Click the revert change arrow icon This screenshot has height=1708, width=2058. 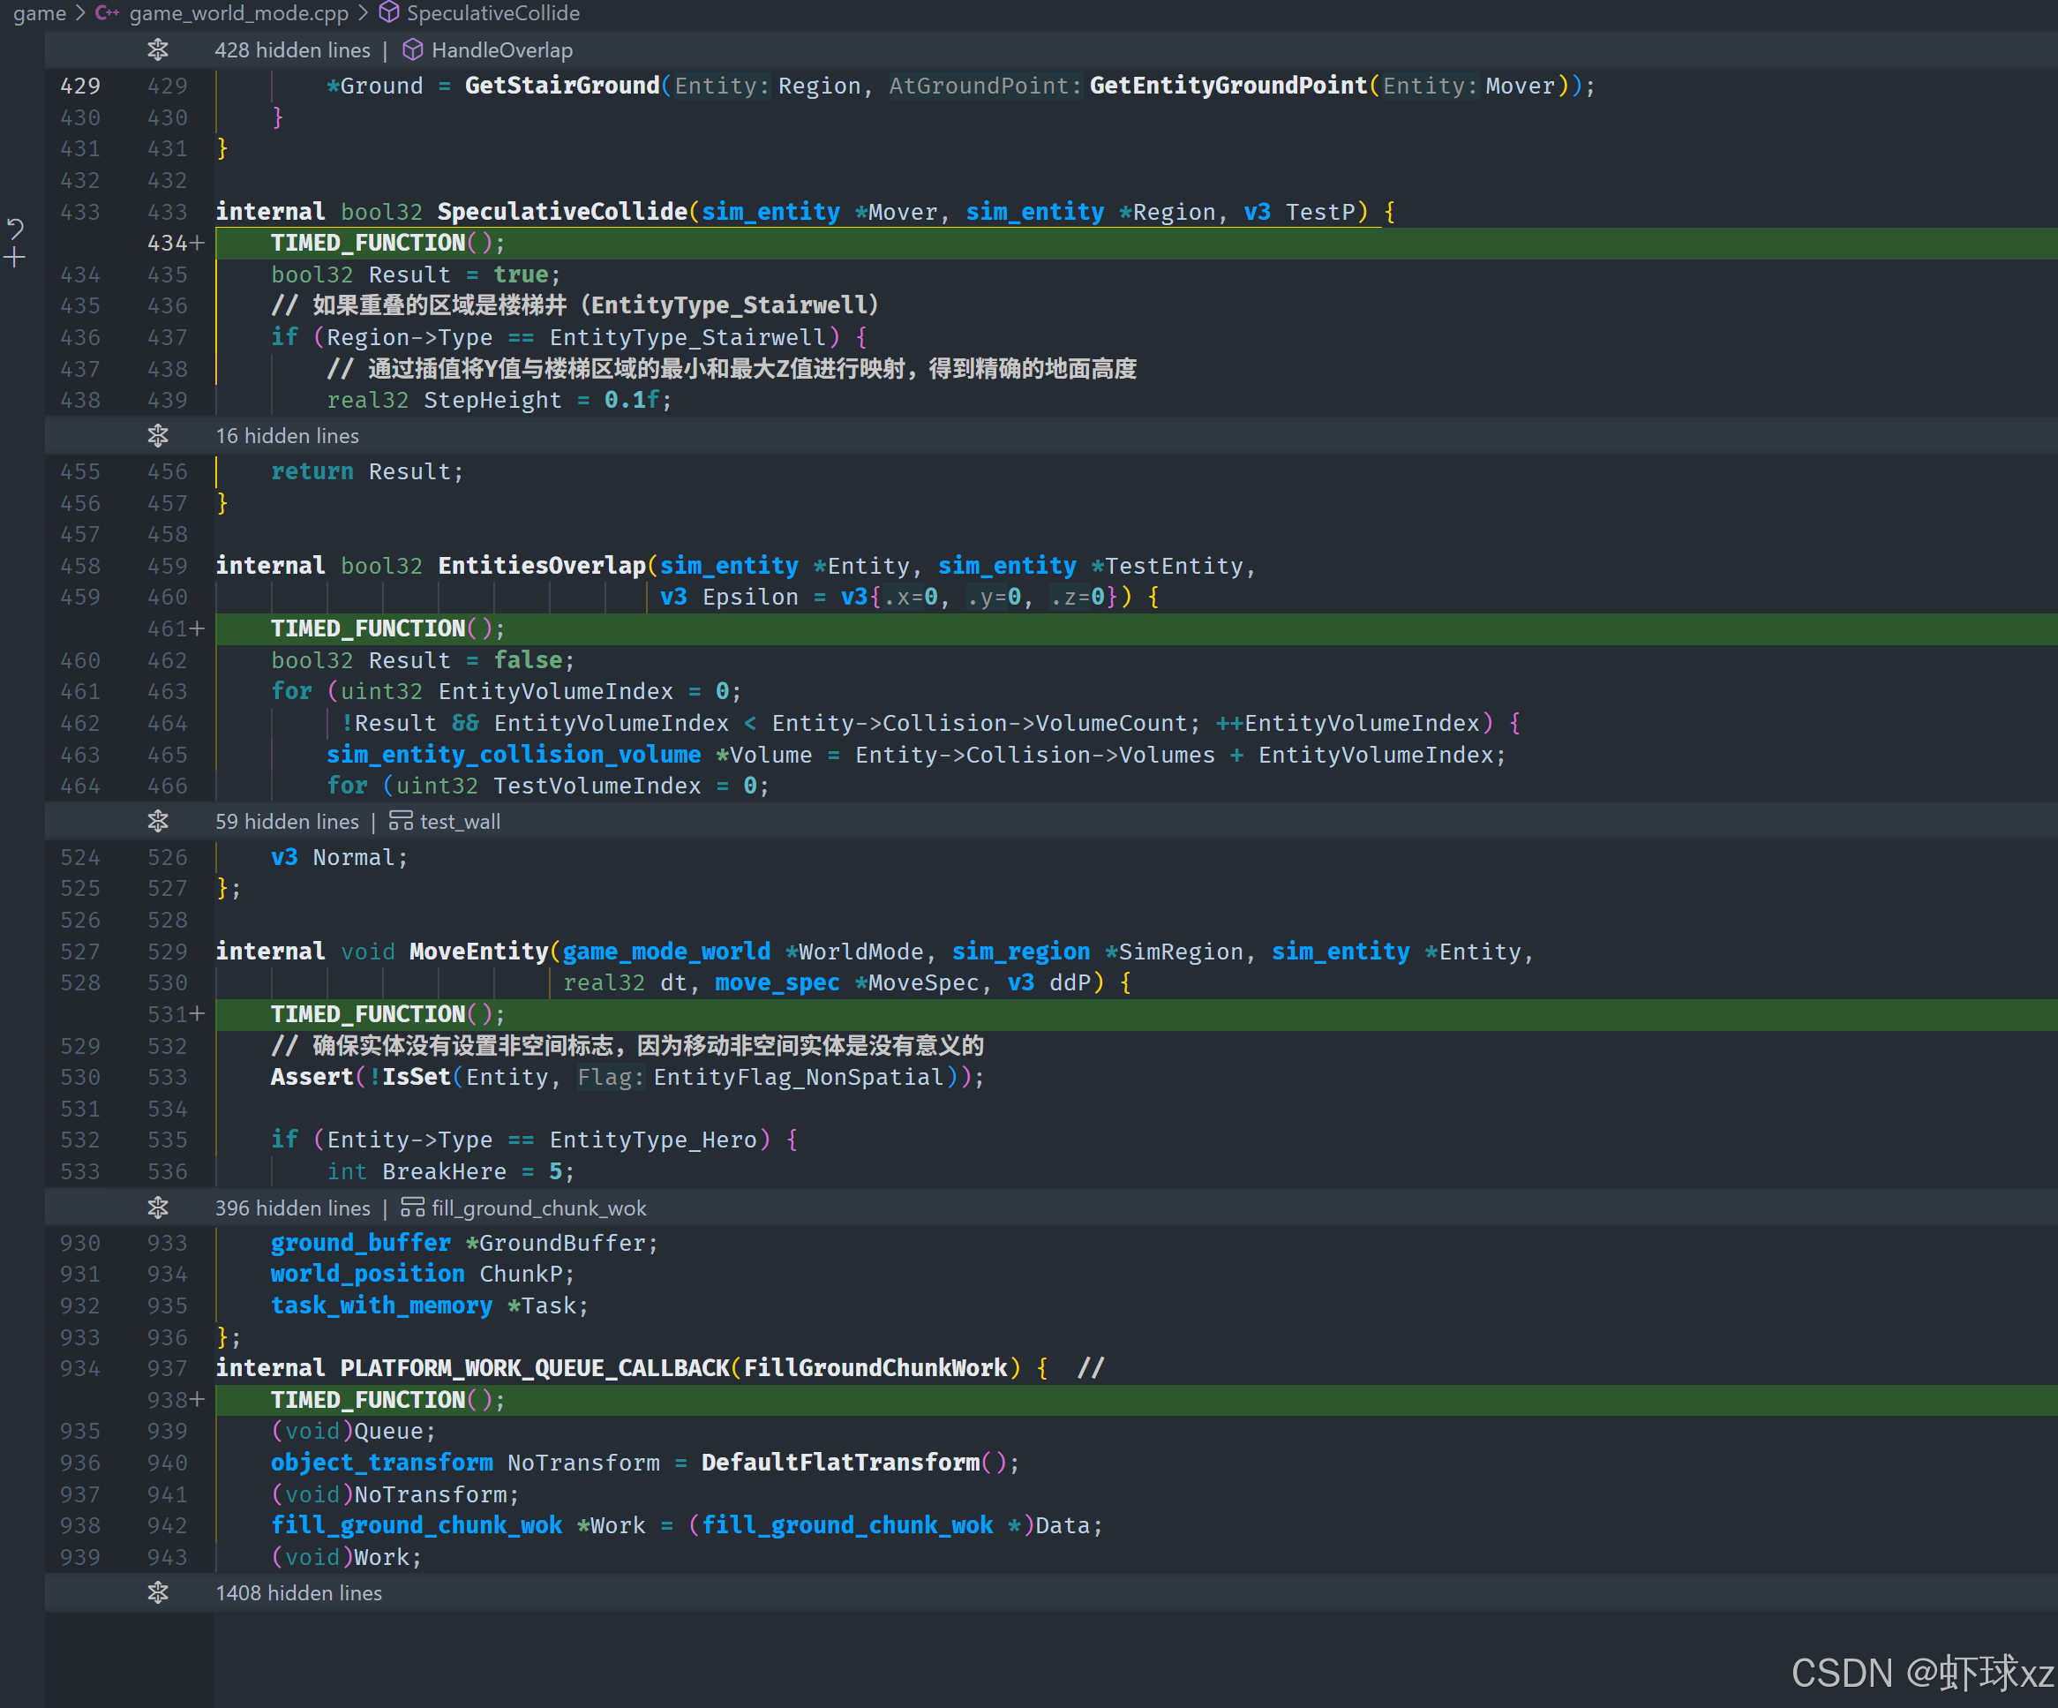(x=15, y=229)
